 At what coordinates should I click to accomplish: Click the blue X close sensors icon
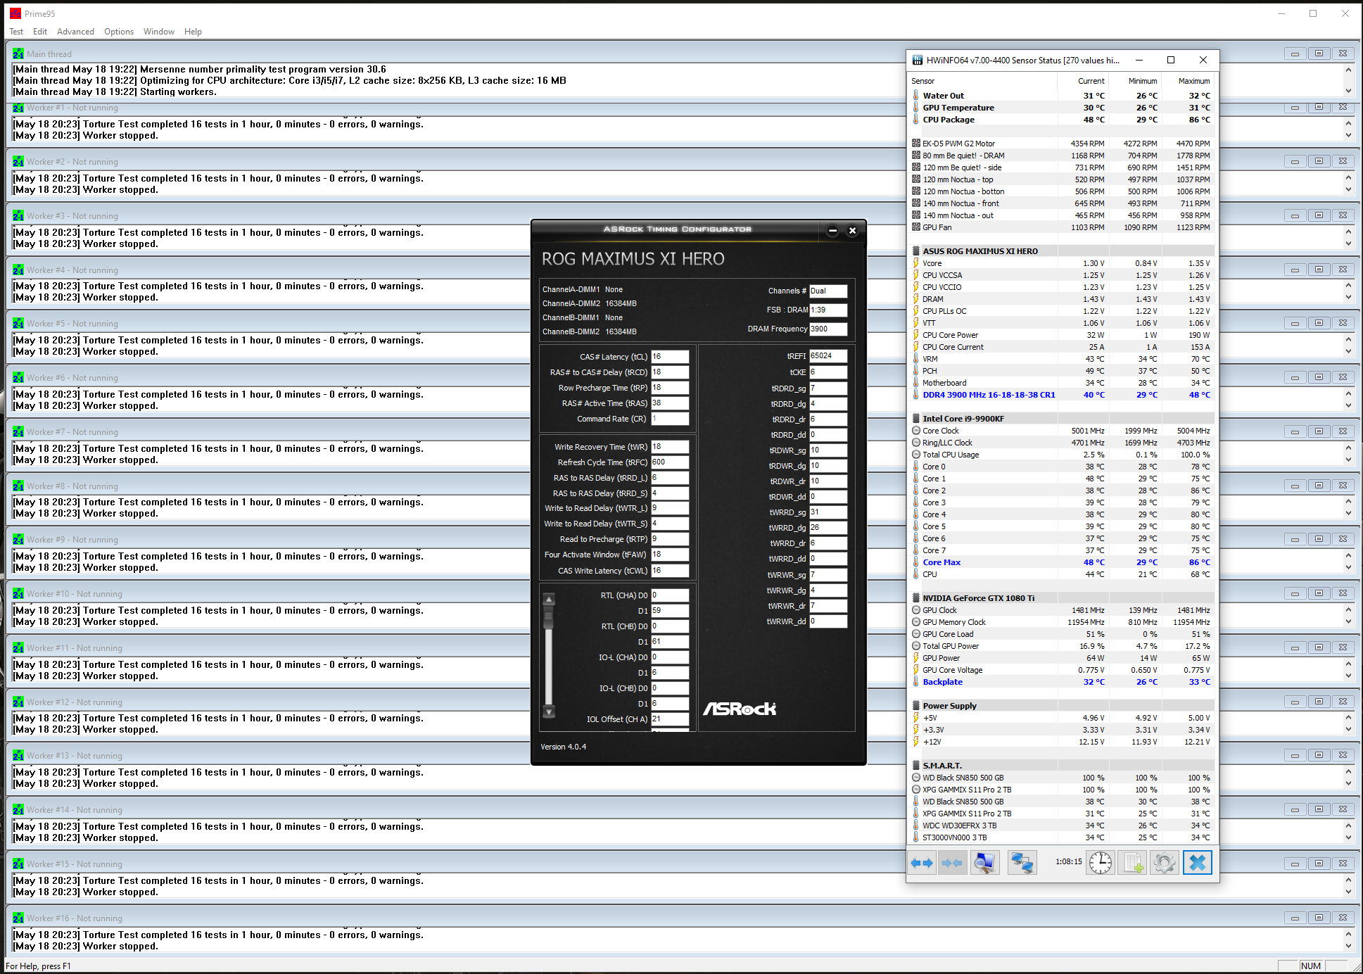(1197, 863)
